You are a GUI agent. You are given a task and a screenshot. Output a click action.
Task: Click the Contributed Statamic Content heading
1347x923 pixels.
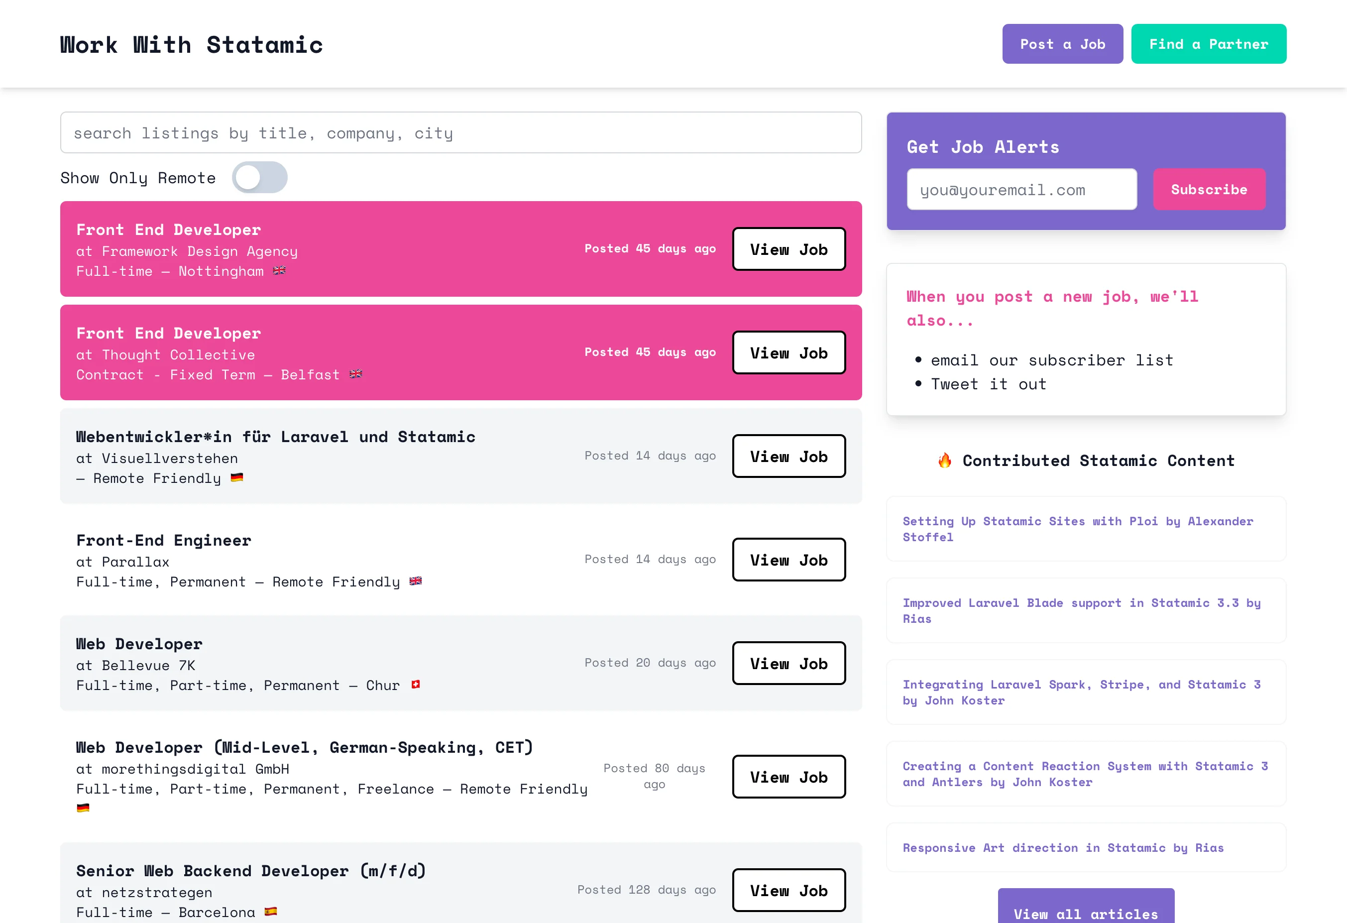point(1099,461)
